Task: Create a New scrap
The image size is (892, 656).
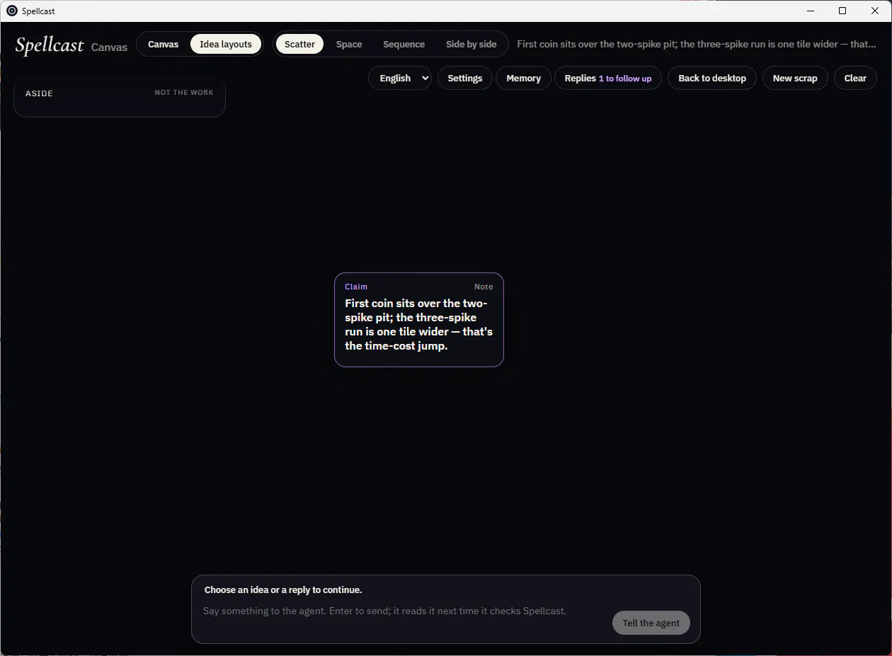Action: (x=795, y=78)
